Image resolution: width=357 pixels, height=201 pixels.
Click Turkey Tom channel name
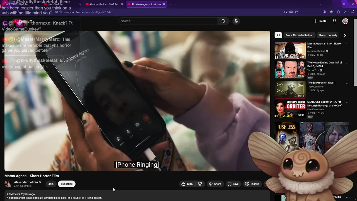click(x=313, y=70)
